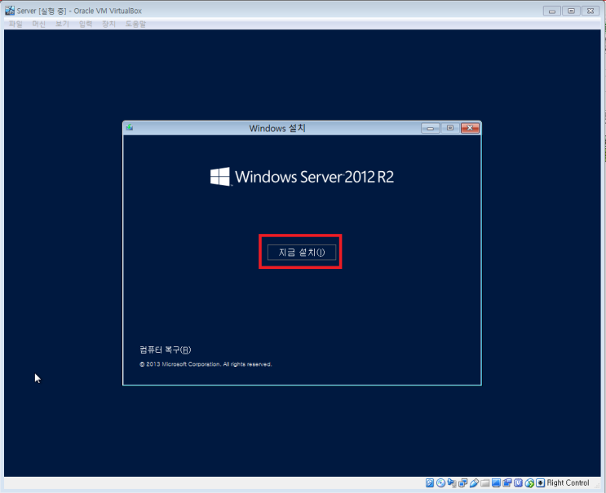Open the 장치 menu
The height and width of the screenshot is (493, 606).
(x=108, y=24)
